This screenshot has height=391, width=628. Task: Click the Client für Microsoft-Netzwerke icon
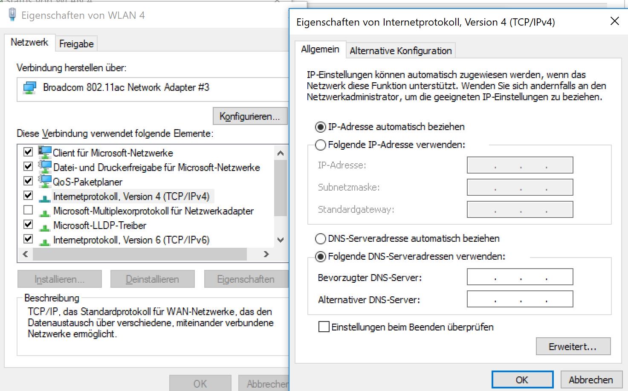coord(45,152)
